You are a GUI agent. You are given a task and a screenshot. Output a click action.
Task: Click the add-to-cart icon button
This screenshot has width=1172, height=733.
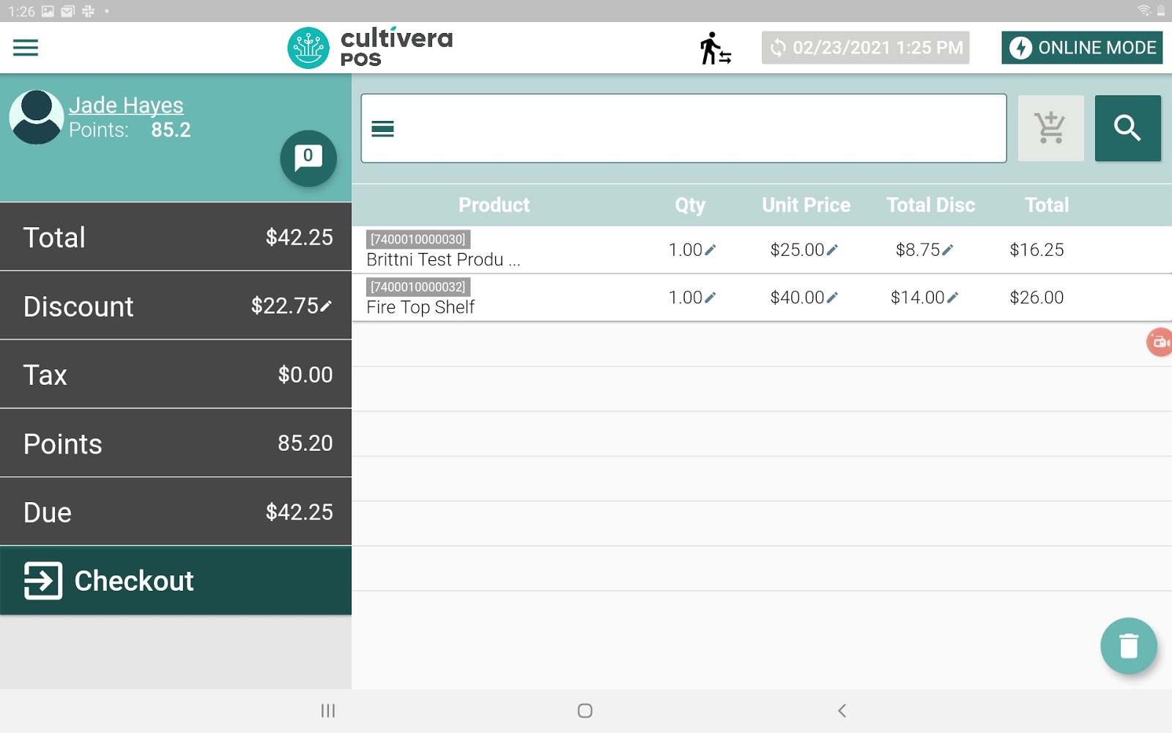pyautogui.click(x=1051, y=128)
